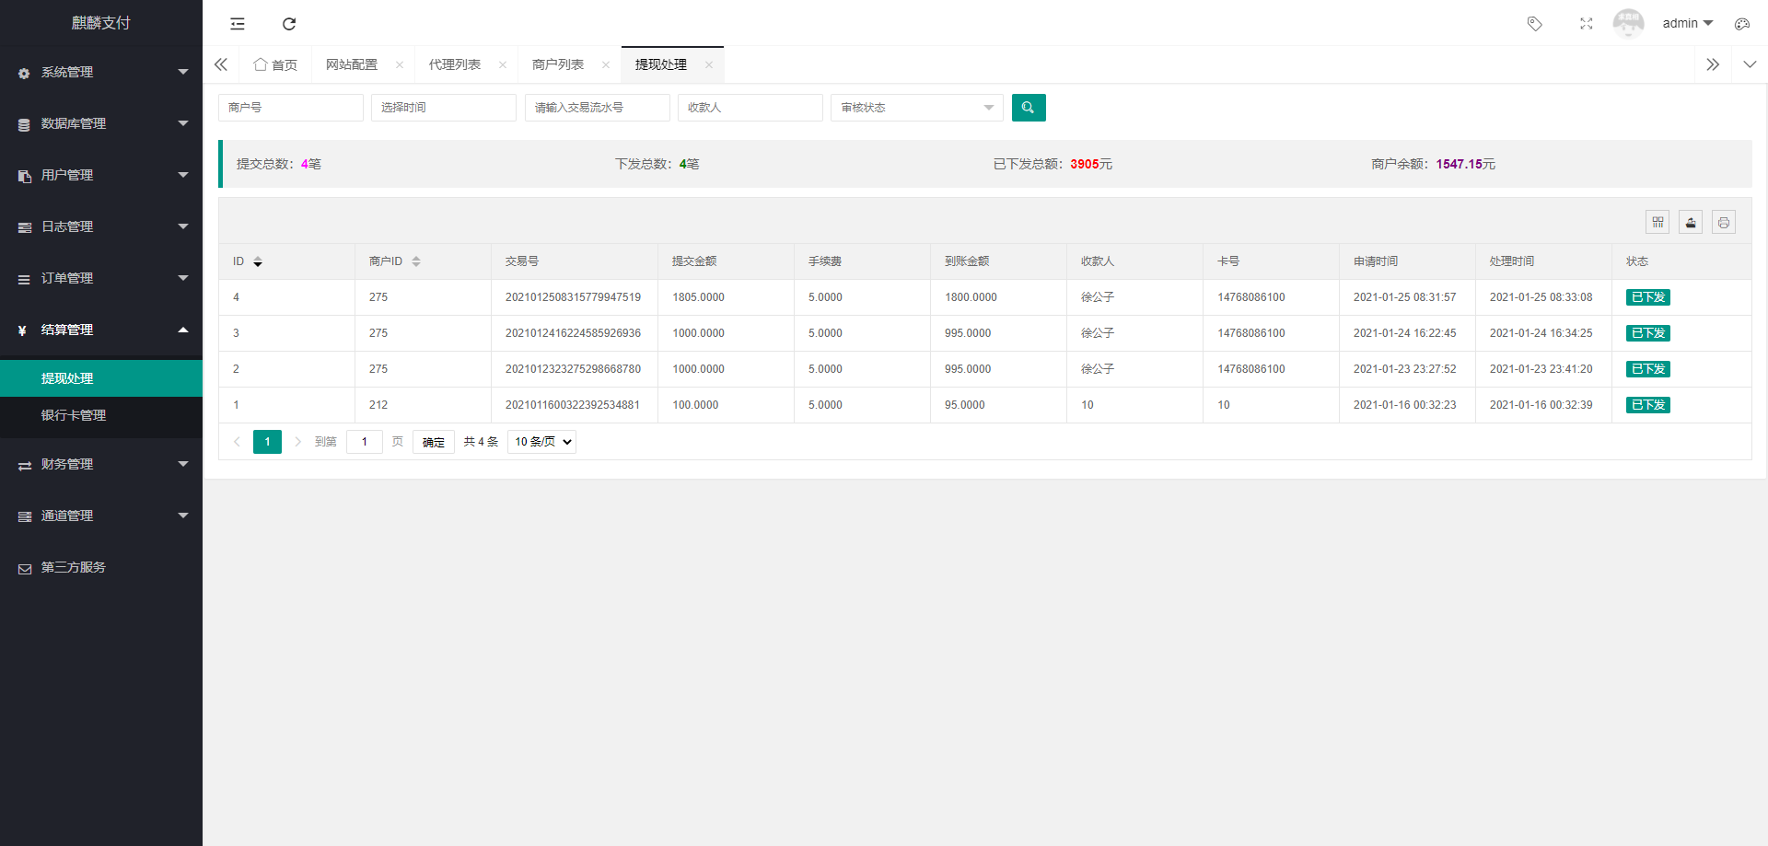Open the theme palette icon top right

tap(1742, 23)
